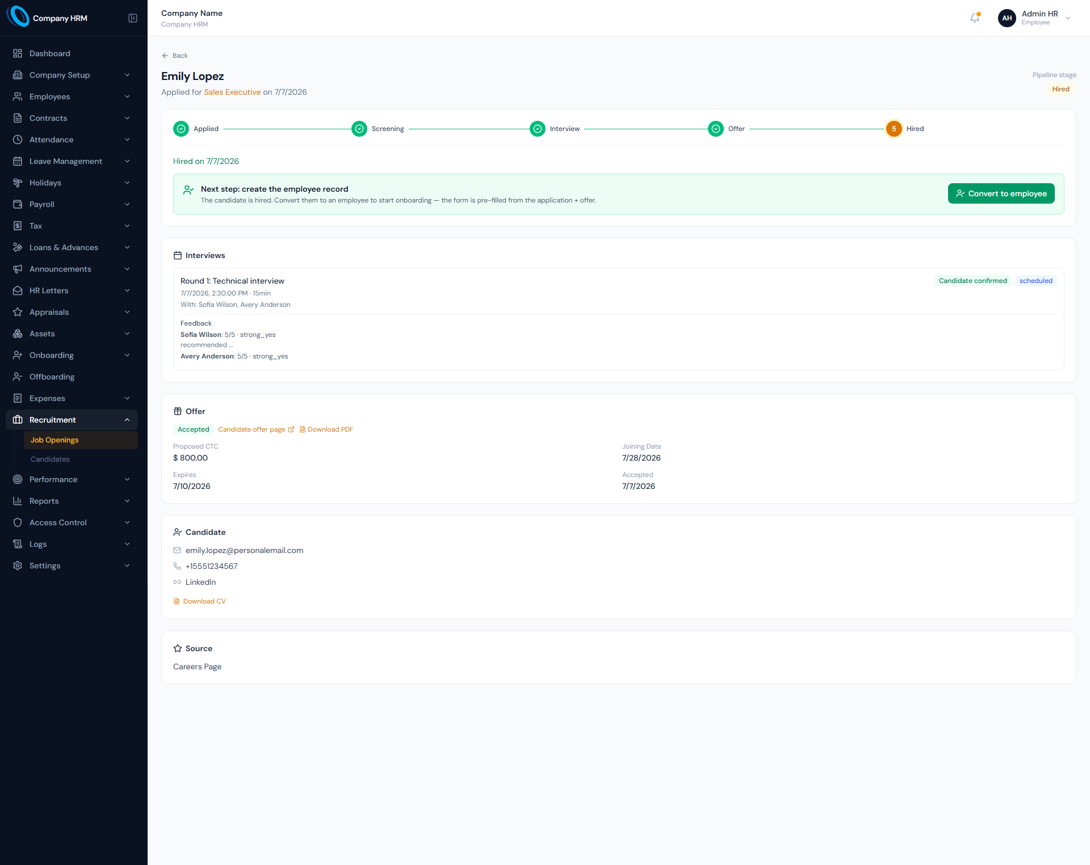Image resolution: width=1090 pixels, height=865 pixels.
Task: Collapse the Recruitment menu chevron
Action: [x=127, y=420]
